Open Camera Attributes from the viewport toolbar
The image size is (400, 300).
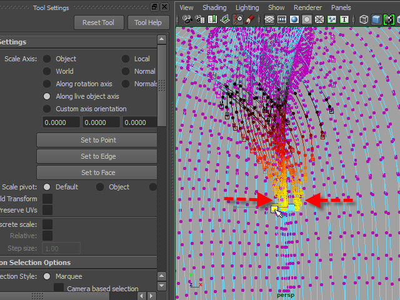click(199, 19)
